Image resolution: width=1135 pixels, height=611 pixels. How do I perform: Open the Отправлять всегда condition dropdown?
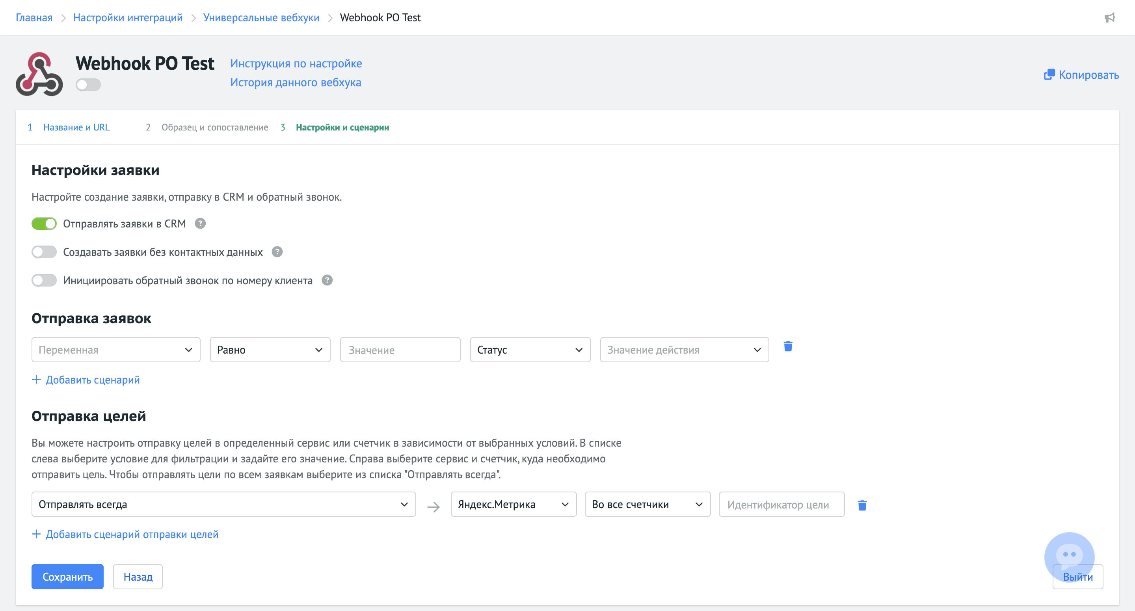point(223,504)
